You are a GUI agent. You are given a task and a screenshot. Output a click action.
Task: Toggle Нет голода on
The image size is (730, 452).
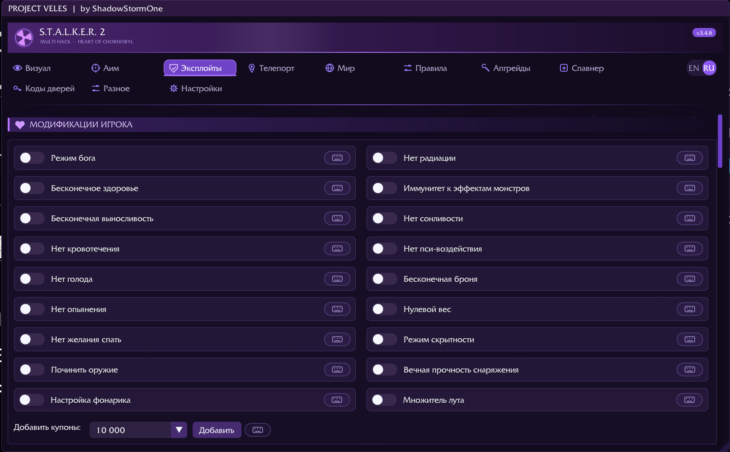(x=32, y=279)
